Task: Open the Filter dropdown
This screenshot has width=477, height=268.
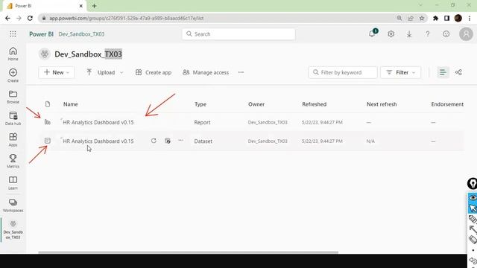Action: coord(401,72)
